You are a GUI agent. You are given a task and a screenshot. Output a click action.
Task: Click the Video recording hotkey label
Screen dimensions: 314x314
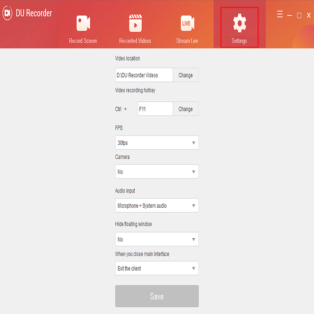pos(135,90)
